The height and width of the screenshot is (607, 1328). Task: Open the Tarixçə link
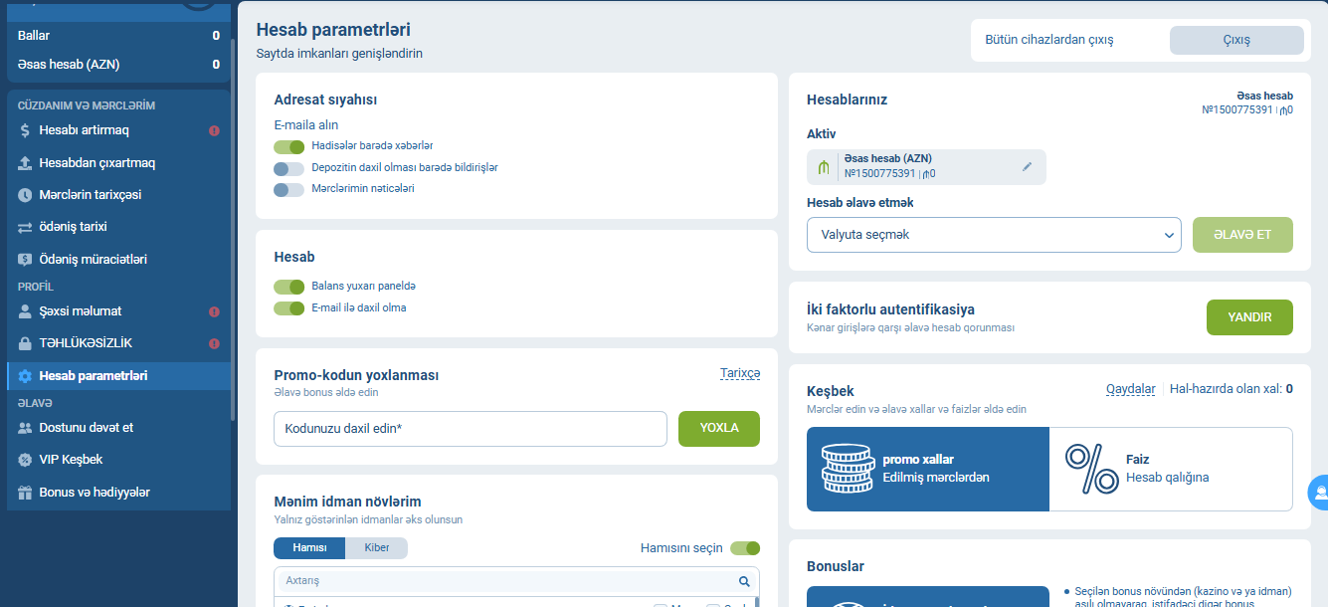click(739, 373)
